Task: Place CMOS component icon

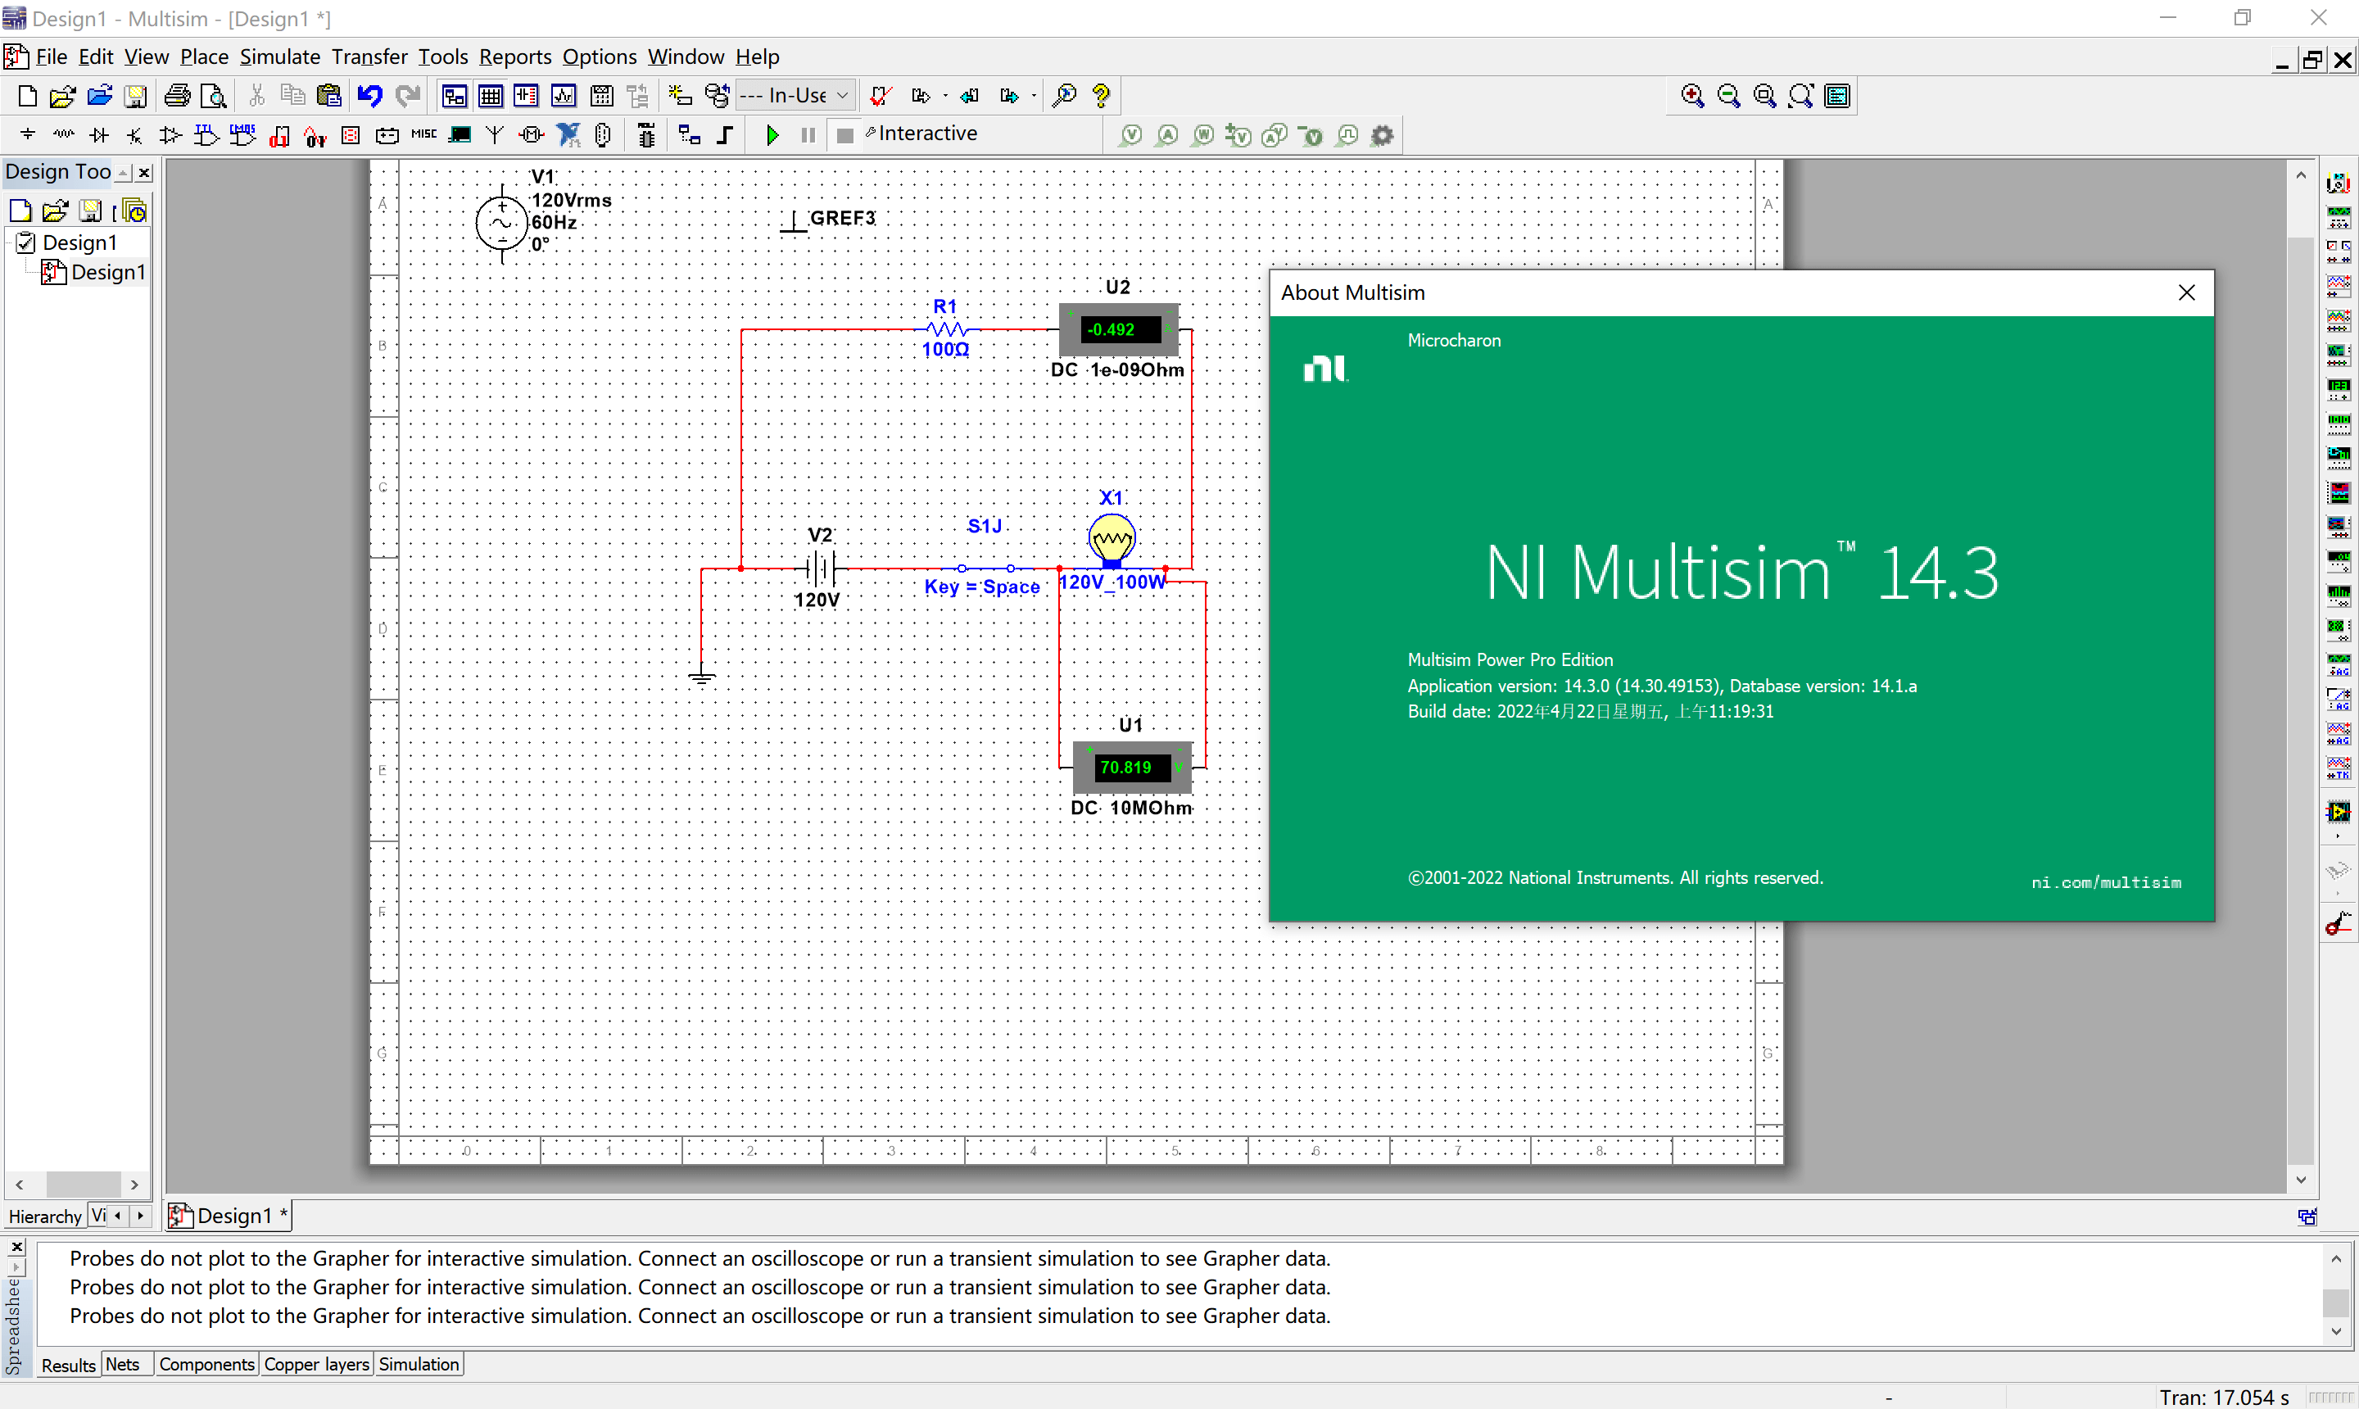Action: pyautogui.click(x=242, y=135)
